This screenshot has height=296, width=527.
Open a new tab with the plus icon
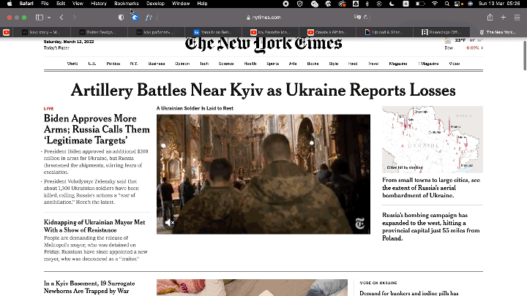[x=503, y=17]
